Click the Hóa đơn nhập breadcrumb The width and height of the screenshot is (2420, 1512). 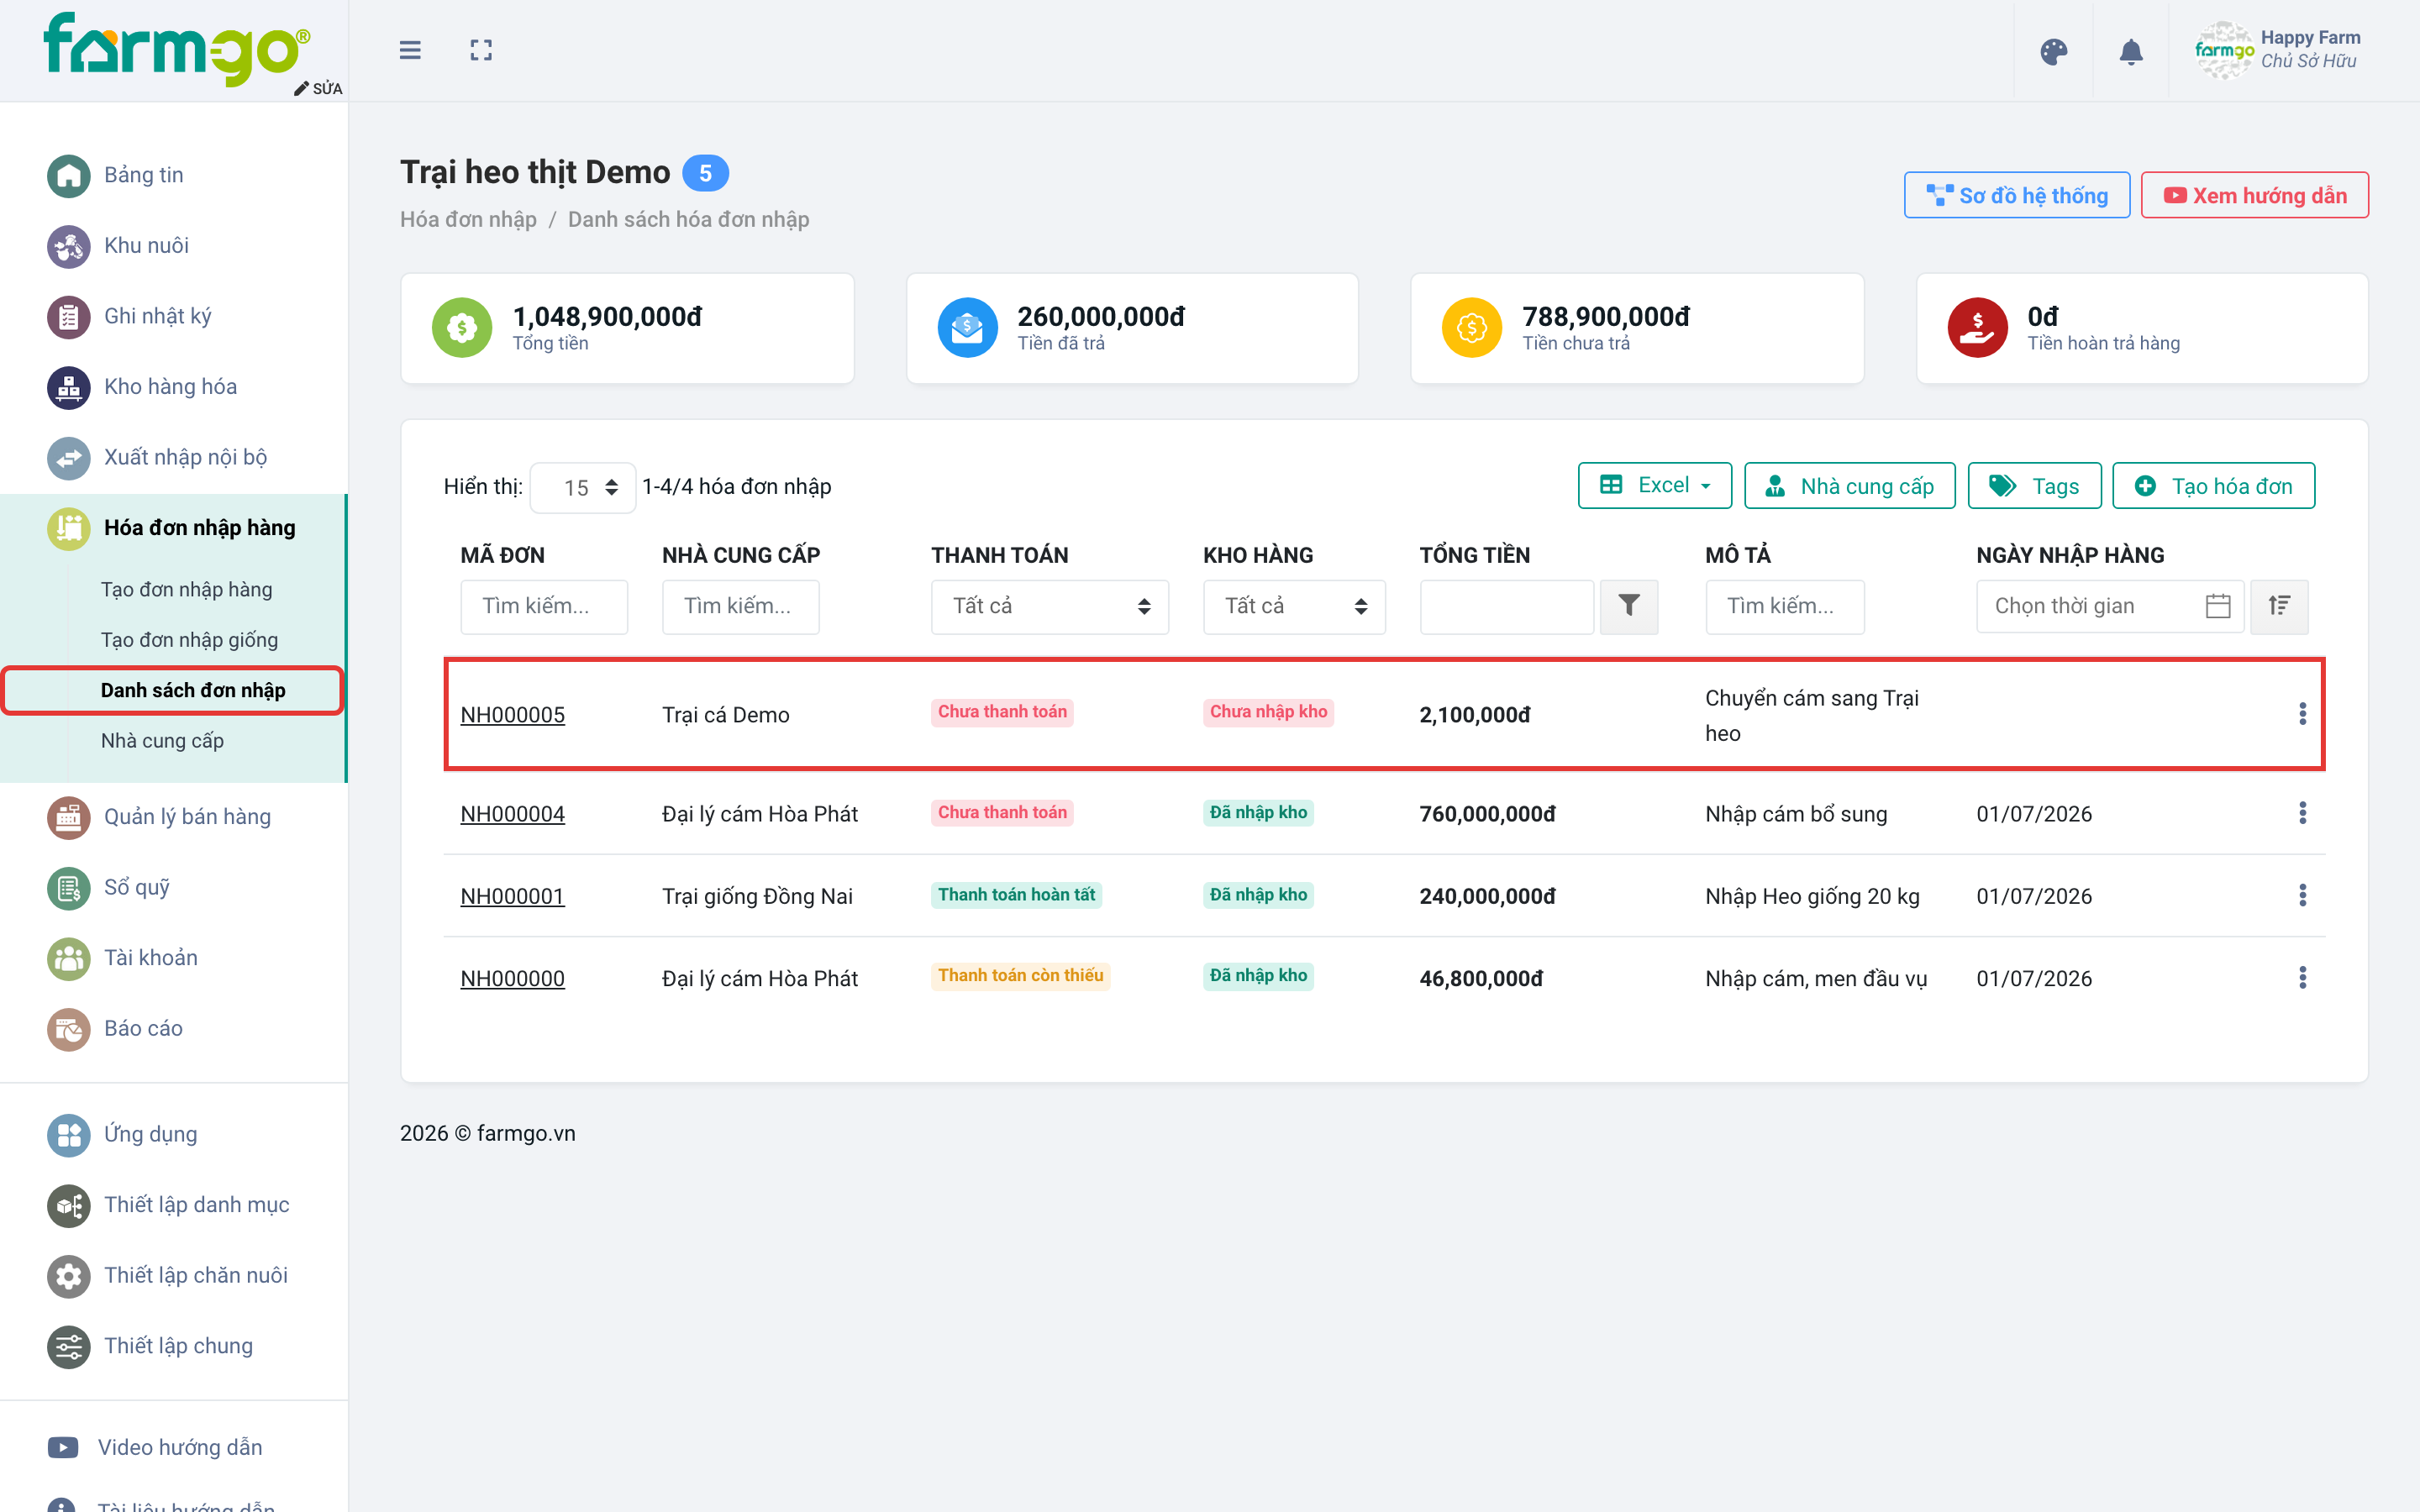468,219
